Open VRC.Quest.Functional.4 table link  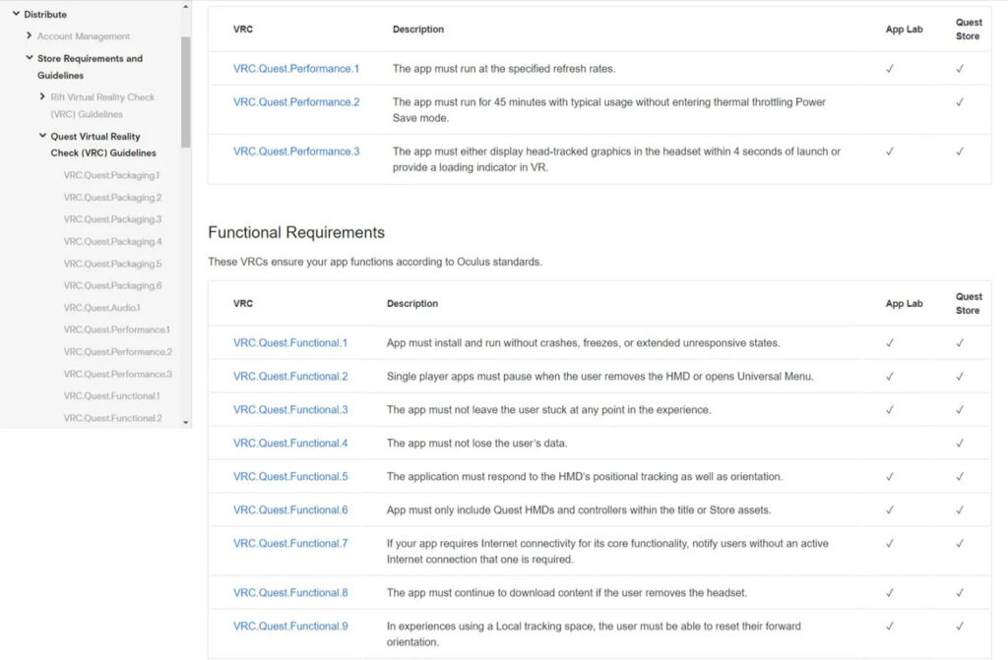(x=290, y=443)
